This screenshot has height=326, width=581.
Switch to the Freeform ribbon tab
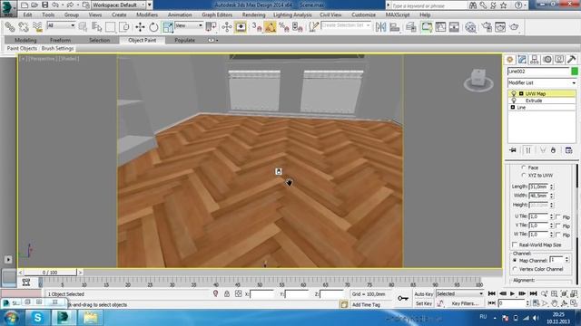(x=61, y=40)
